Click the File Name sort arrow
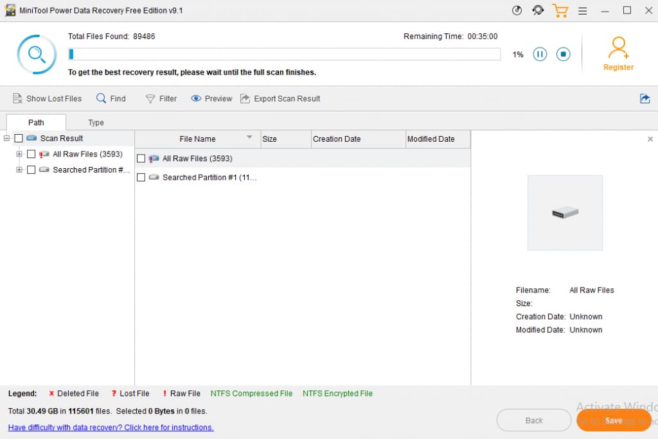658x439 pixels. tap(249, 137)
